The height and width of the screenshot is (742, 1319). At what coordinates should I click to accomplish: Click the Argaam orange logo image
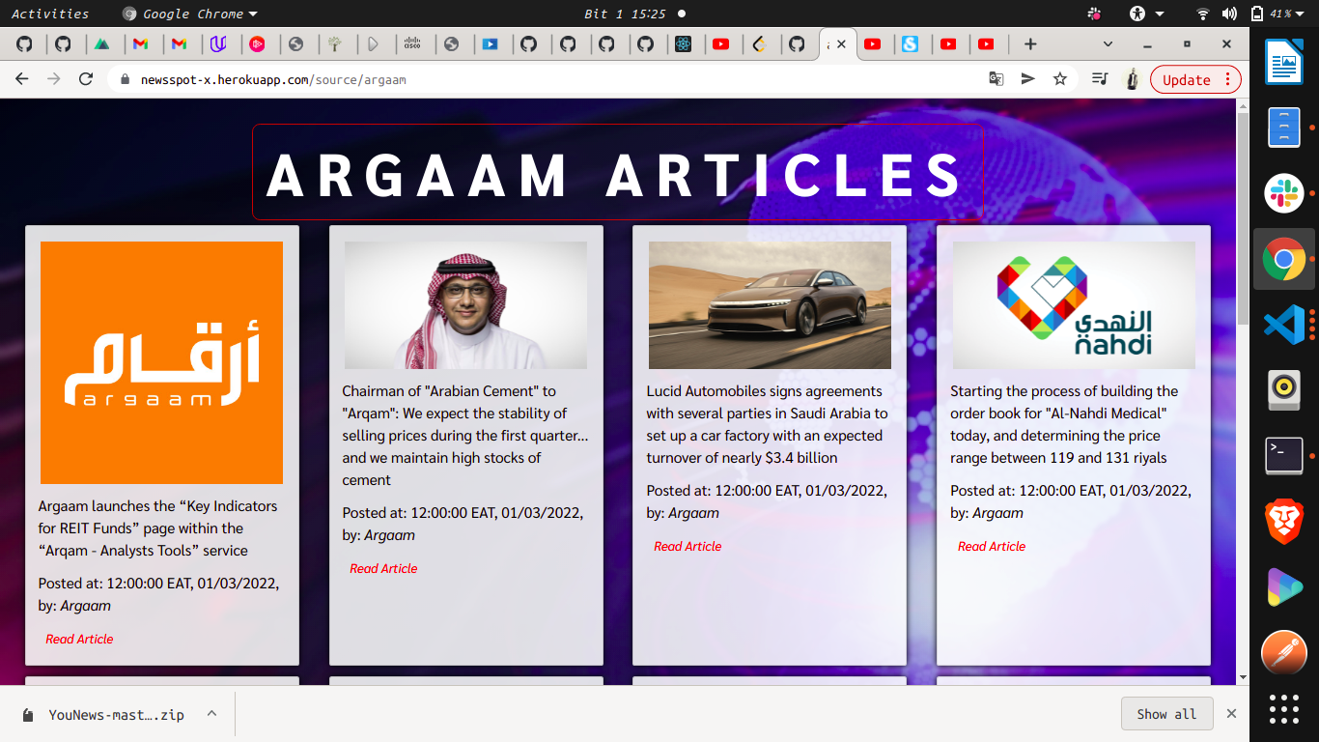click(x=161, y=362)
